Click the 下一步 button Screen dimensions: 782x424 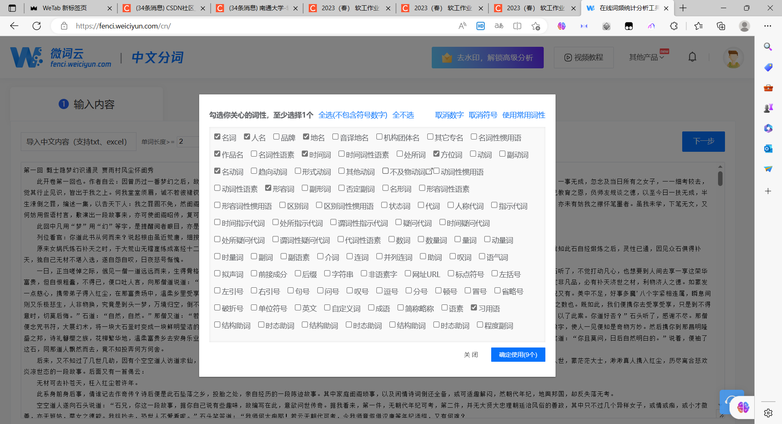click(x=703, y=142)
